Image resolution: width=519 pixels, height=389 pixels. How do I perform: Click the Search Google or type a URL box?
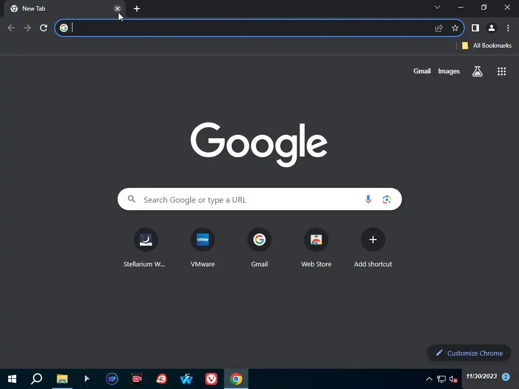click(259, 200)
